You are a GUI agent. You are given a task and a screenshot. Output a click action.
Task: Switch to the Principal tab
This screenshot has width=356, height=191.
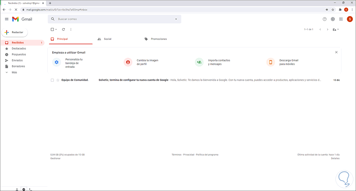71,39
